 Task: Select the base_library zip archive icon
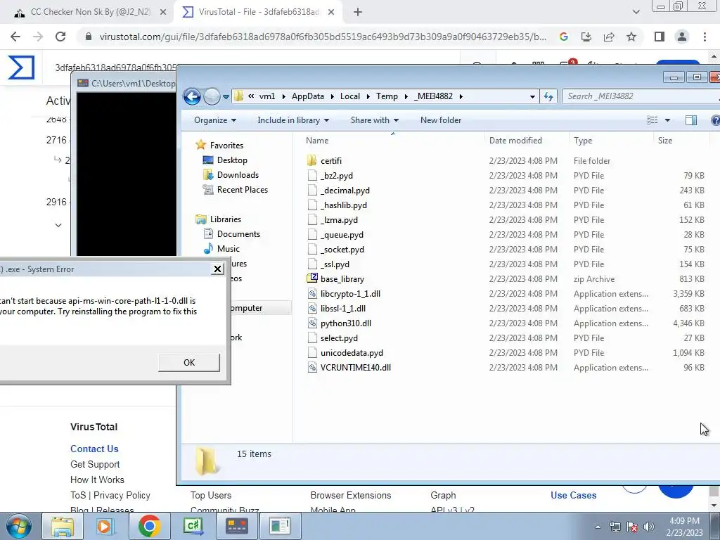[x=312, y=278]
